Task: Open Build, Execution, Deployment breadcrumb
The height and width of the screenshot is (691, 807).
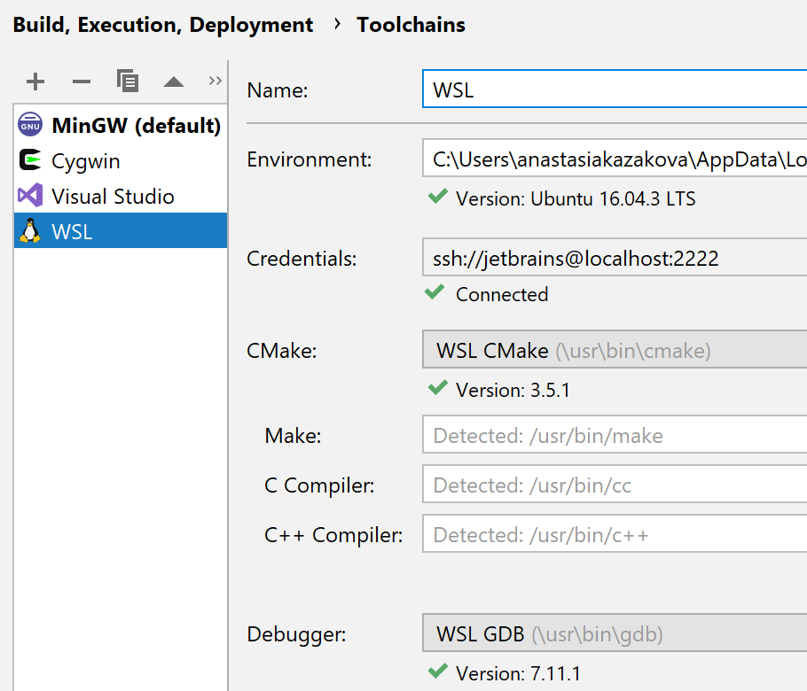Action: pyautogui.click(x=162, y=24)
